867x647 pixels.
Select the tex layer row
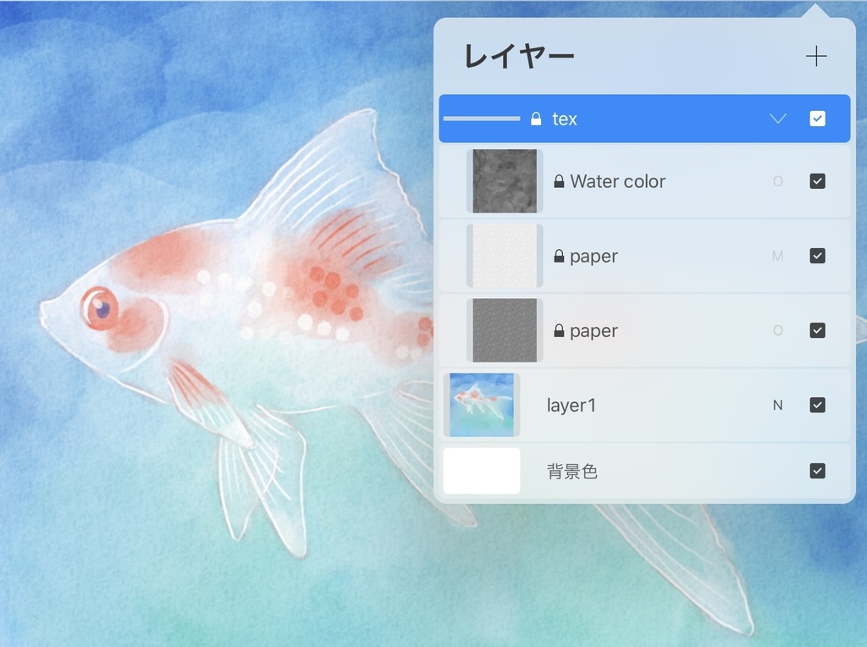click(643, 119)
